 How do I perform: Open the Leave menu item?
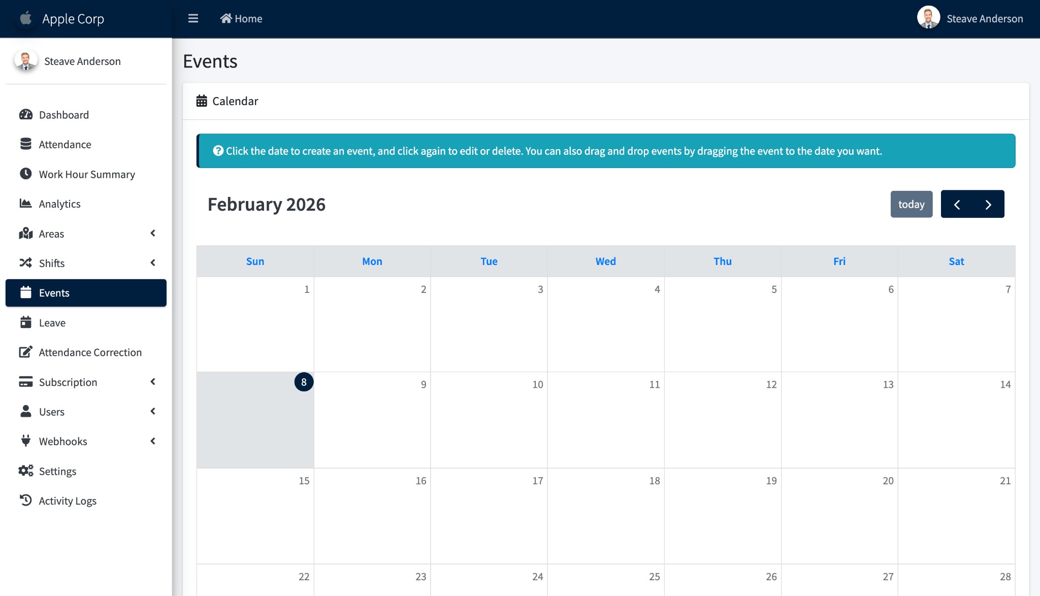pos(52,323)
